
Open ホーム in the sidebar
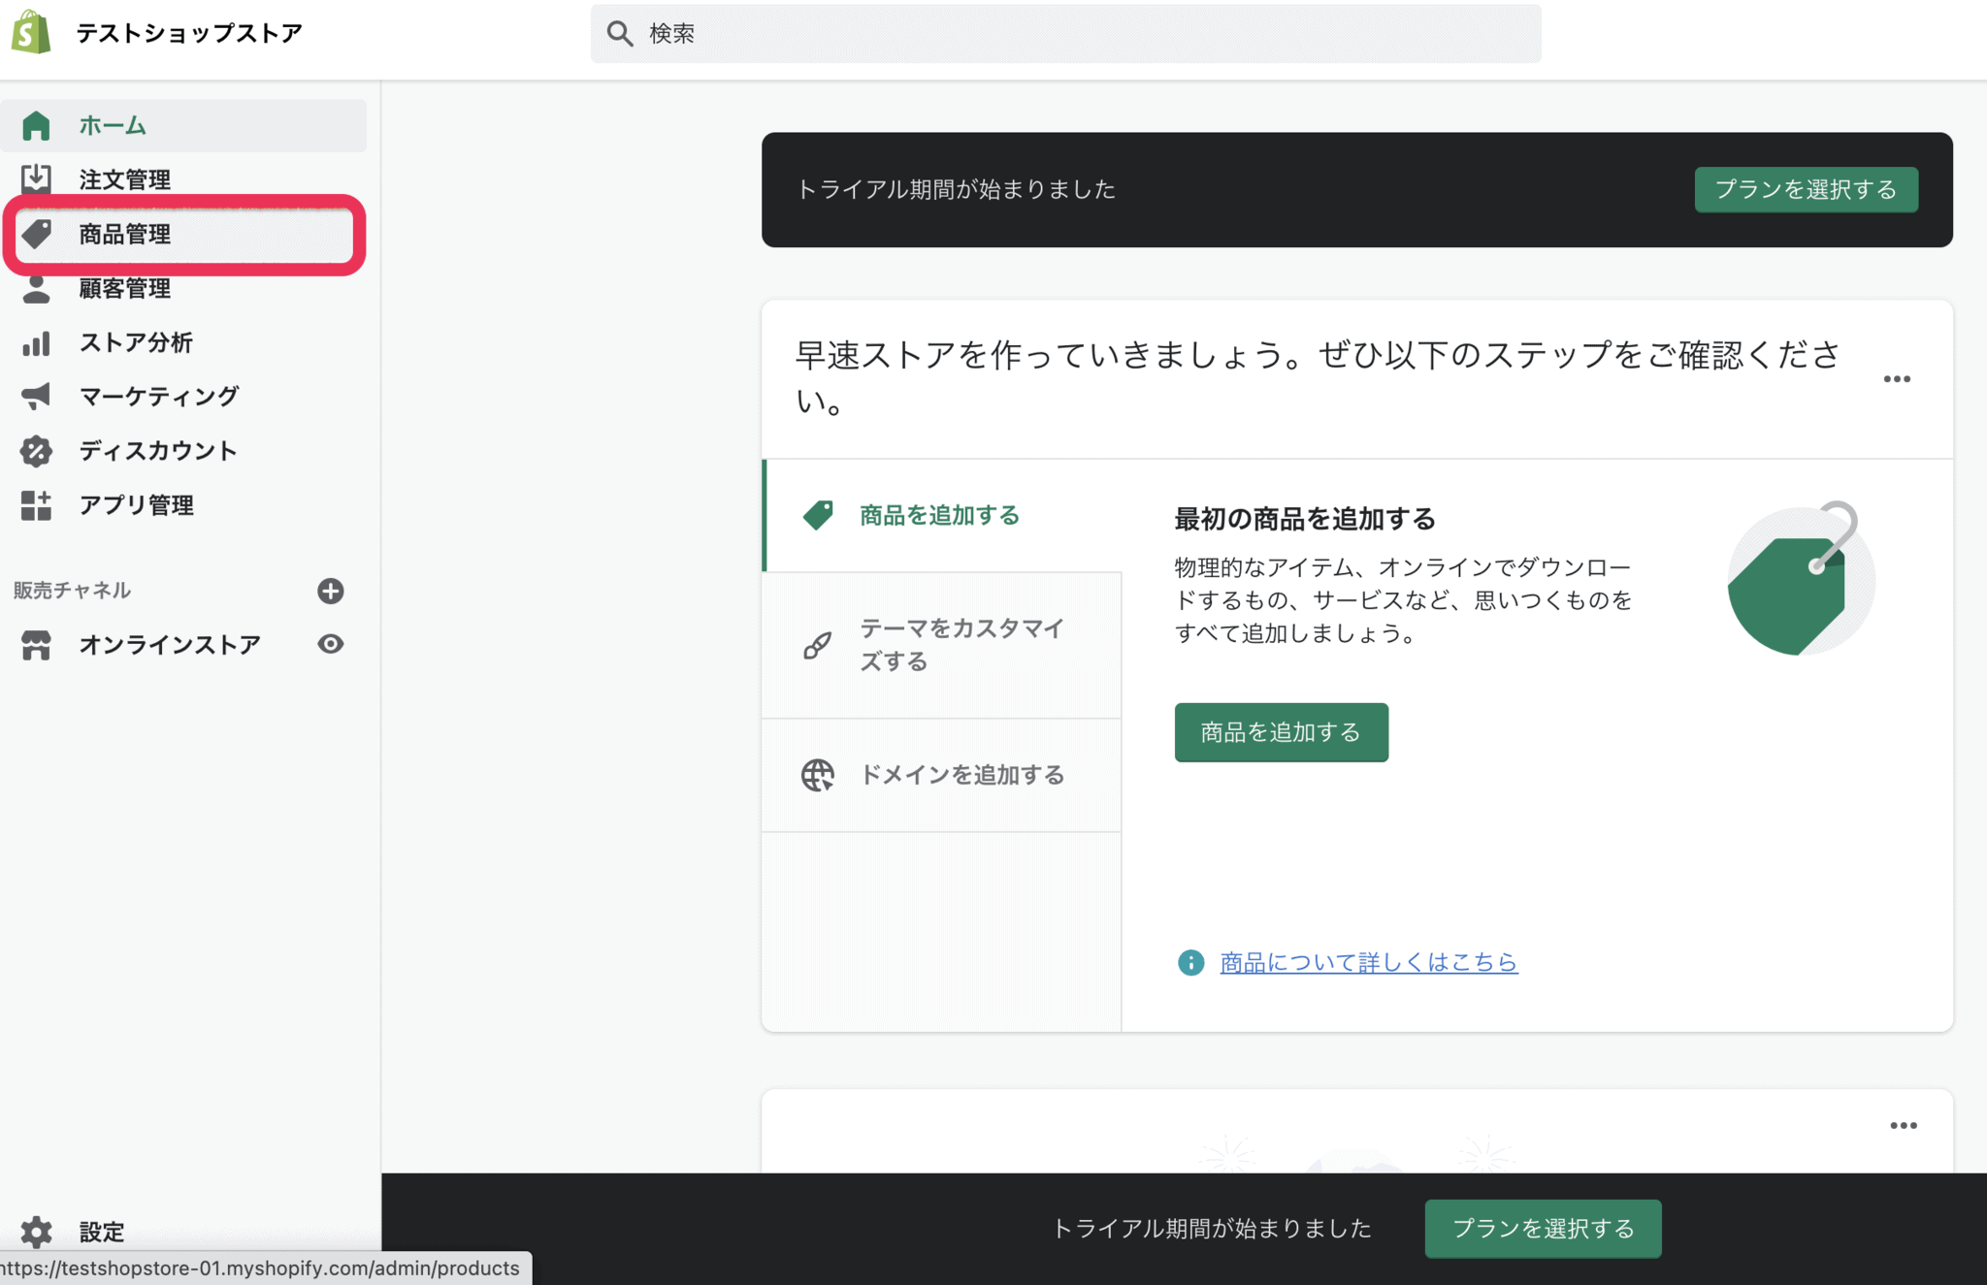tap(112, 125)
